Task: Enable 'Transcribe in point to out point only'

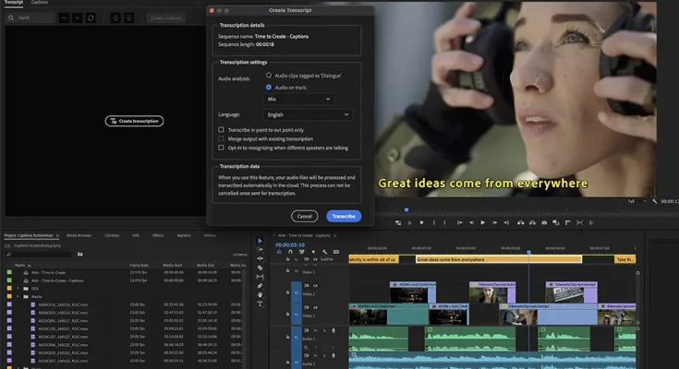Action: click(221, 130)
